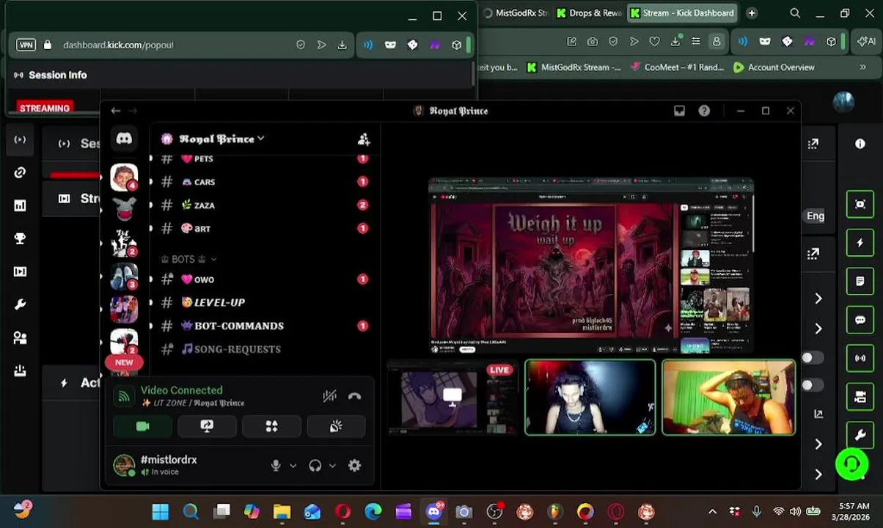Share your screen in Discord
Image resolution: width=883 pixels, height=528 pixels.
tap(207, 426)
